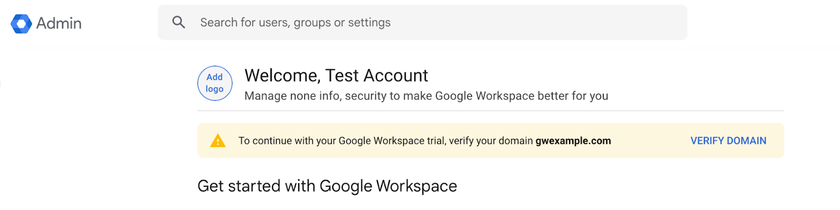Open the Add logo circle

(215, 83)
